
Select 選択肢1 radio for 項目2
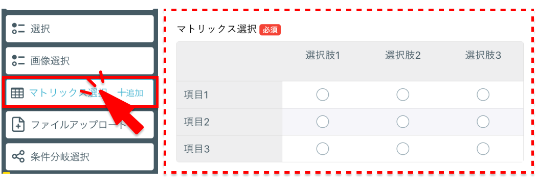tap(323, 121)
